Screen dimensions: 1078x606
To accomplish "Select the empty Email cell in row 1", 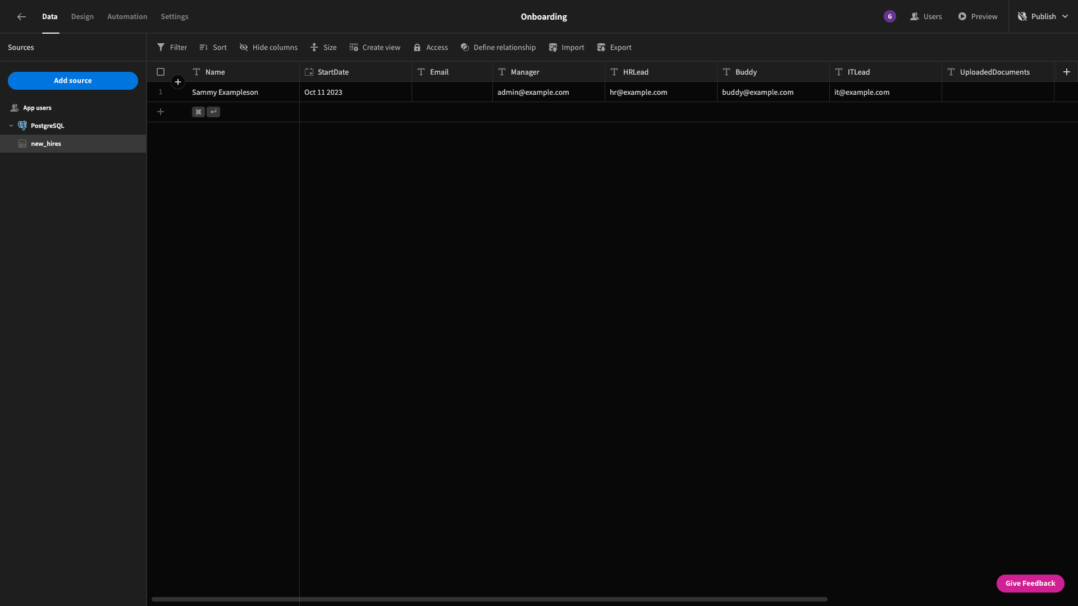I will tap(452, 92).
